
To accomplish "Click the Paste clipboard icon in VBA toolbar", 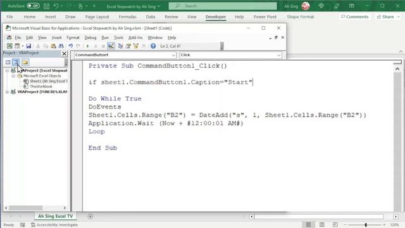I will [x=53, y=46].
